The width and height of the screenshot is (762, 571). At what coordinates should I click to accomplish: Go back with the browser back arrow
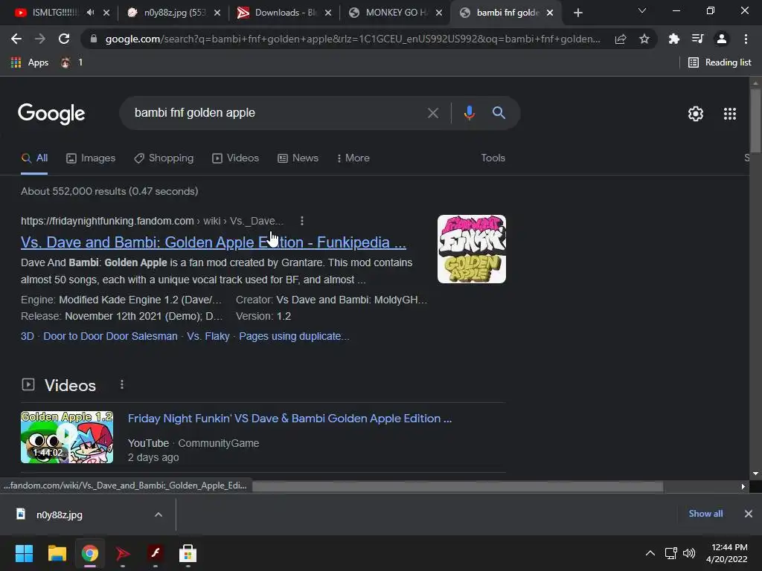point(16,39)
